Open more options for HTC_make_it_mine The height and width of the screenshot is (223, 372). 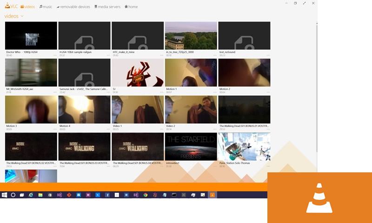coord(161,55)
